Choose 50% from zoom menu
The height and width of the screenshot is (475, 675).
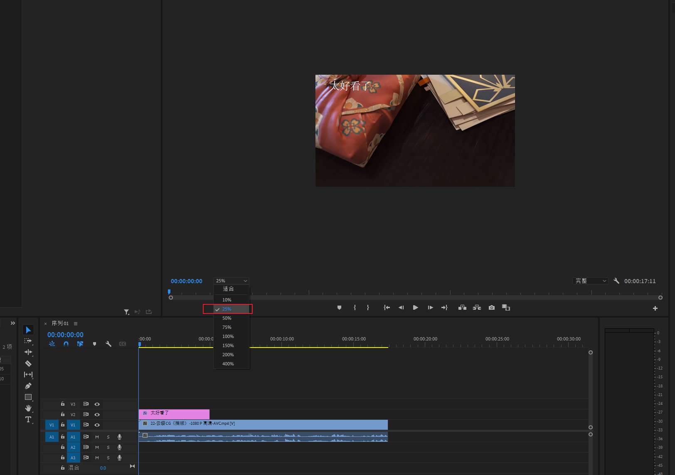click(227, 318)
